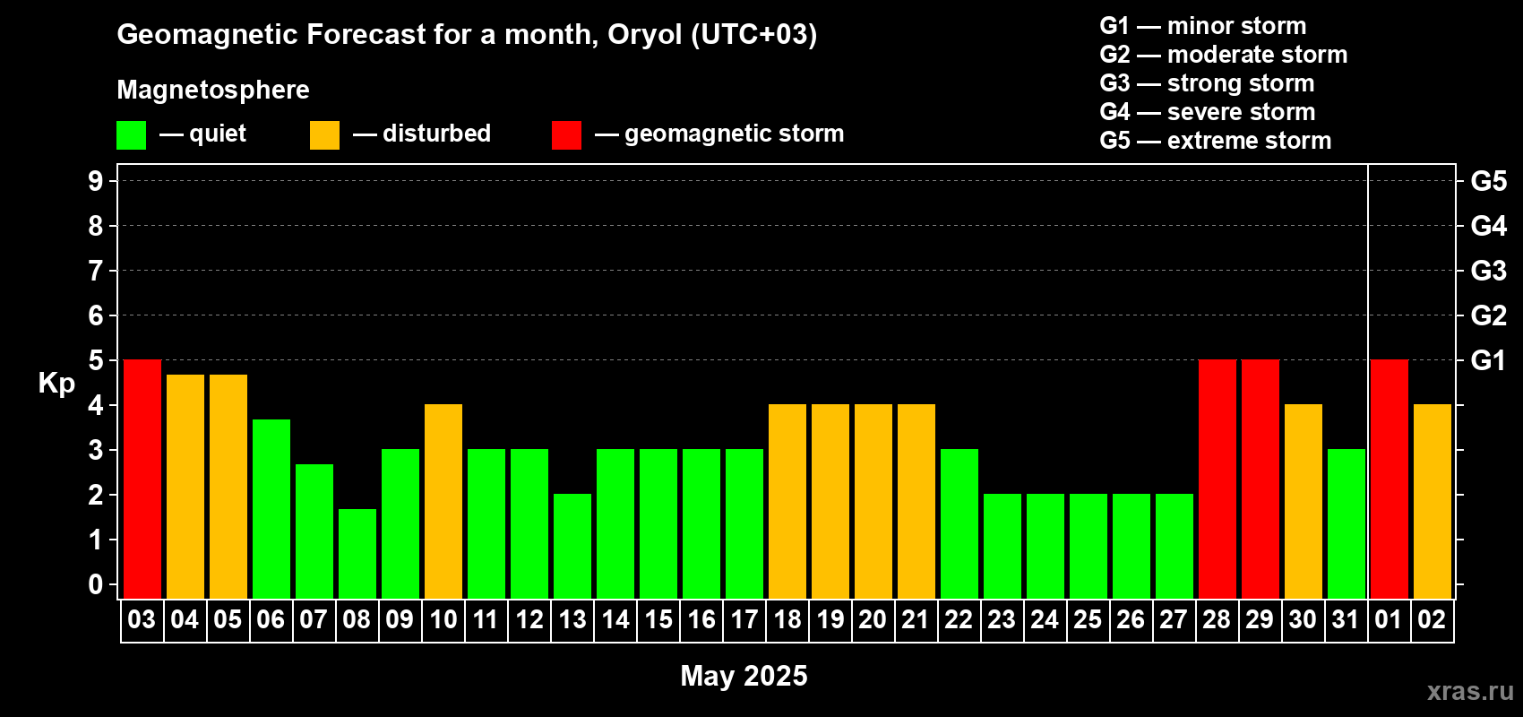Viewport: 1523px width, 717px height.
Task: Click date label 15 on the axis
Action: pyautogui.click(x=658, y=619)
